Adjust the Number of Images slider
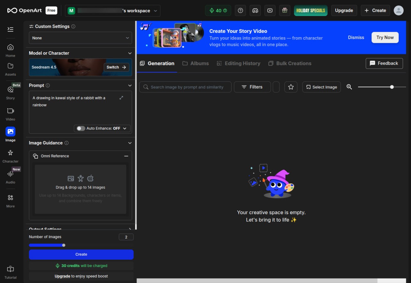The image size is (411, 283). pos(64,245)
